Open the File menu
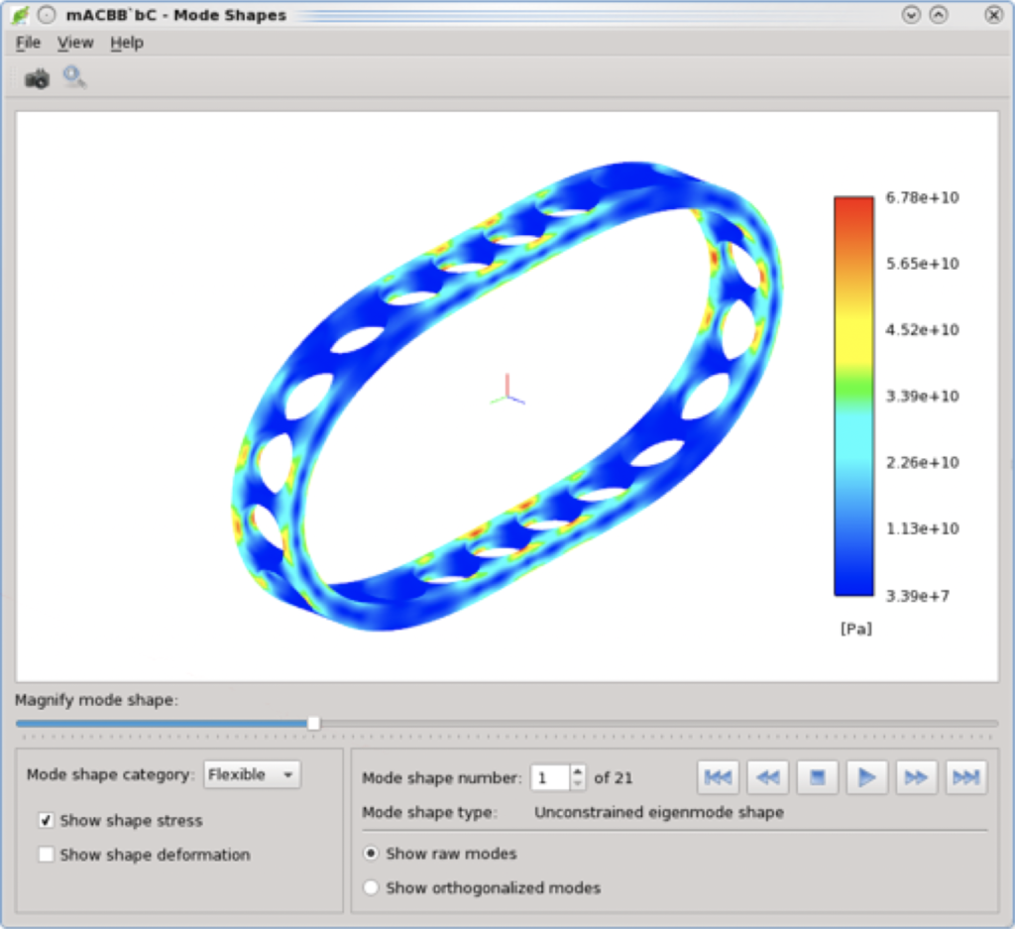Image resolution: width=1015 pixels, height=929 pixels. tap(28, 43)
